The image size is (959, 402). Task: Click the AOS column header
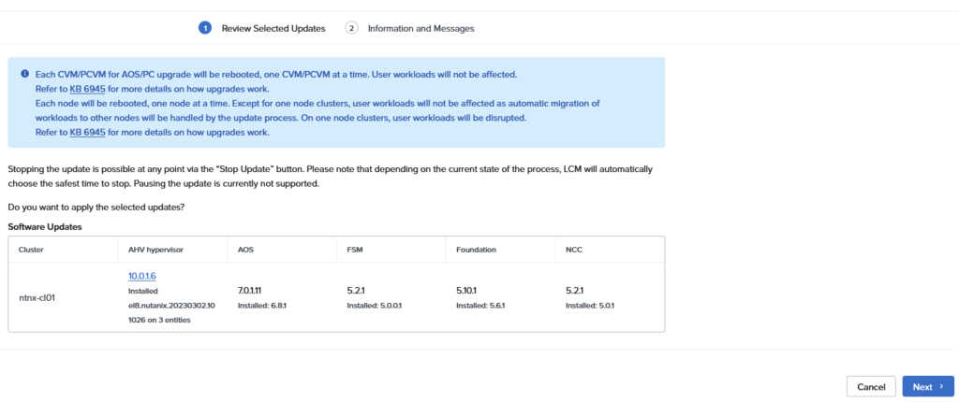[x=246, y=250]
